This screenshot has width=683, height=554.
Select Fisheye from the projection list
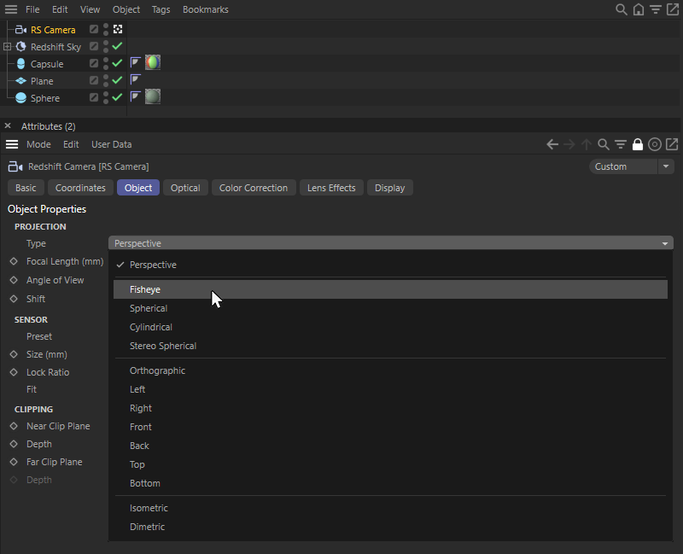point(145,289)
